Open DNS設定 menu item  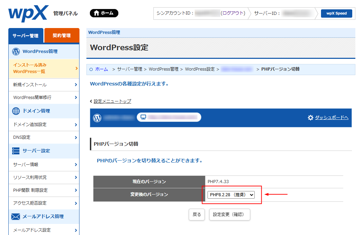[44, 137]
